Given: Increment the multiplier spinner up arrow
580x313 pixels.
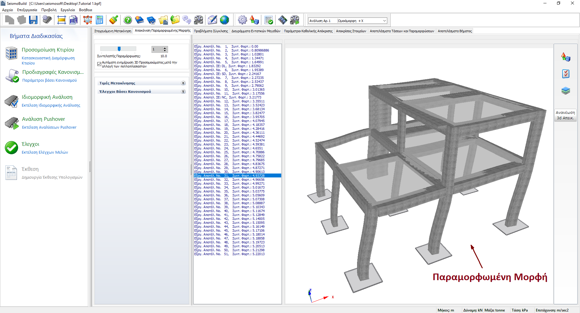Looking at the screenshot, I should tap(165, 48).
